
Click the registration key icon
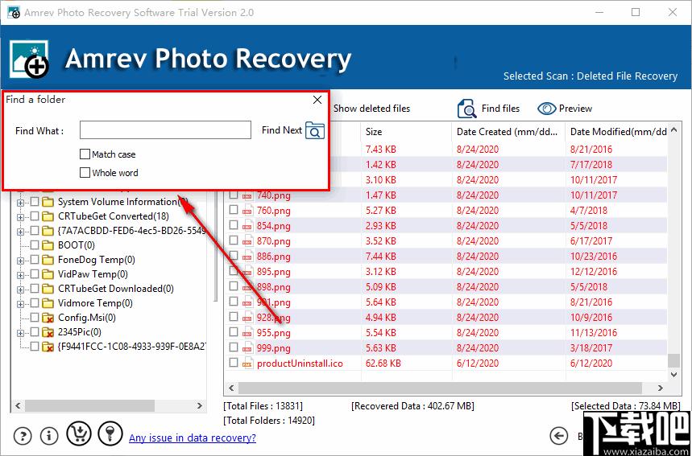click(110, 433)
